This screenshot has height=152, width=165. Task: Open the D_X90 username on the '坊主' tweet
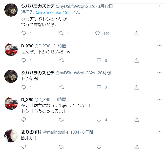point(27,100)
